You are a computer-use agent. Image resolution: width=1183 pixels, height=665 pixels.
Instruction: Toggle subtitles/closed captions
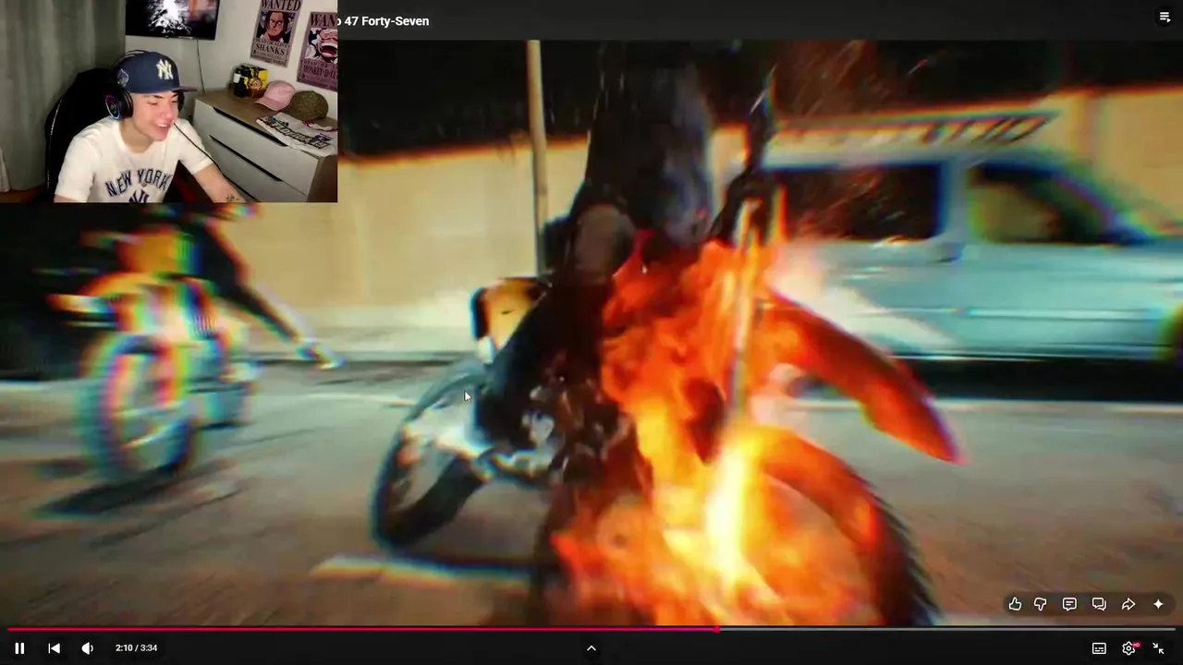tap(1099, 648)
